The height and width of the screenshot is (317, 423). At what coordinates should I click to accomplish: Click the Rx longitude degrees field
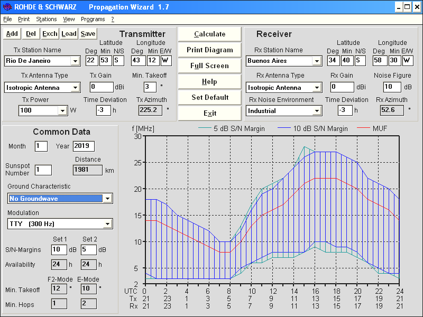tap(380, 61)
